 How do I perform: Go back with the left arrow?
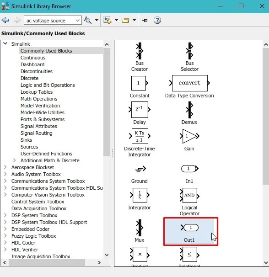pos(5,20)
